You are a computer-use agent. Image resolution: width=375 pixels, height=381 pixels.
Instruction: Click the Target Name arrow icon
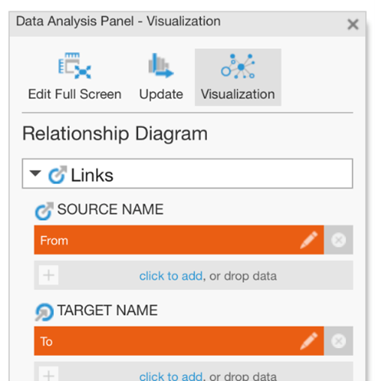coord(44,312)
